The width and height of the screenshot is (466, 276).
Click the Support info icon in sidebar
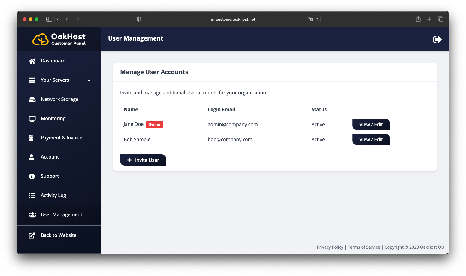tap(32, 176)
